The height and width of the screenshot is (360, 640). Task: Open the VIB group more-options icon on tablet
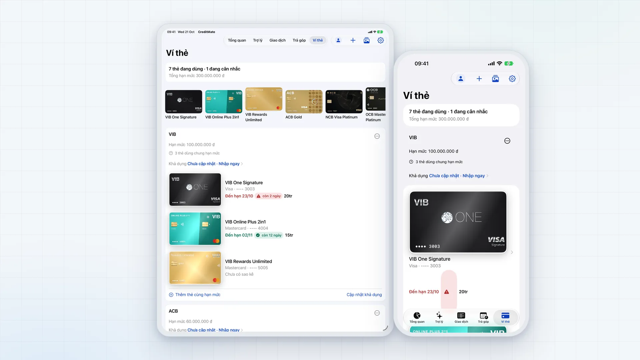(x=377, y=136)
